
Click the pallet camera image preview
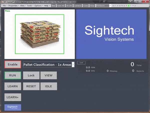click(39, 34)
